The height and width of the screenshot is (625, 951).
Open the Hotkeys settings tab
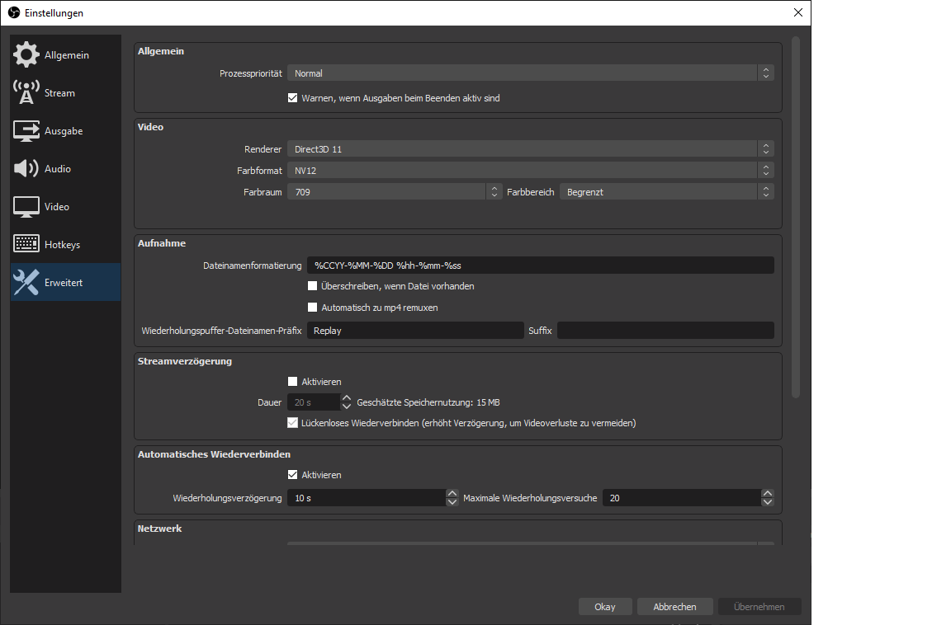click(65, 244)
